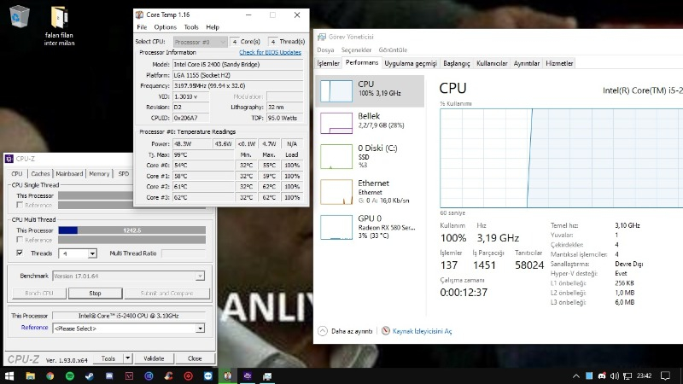The width and height of the screenshot is (683, 384).
Task: Open the Threads count dropdown in CPU-Z
Action: pos(92,253)
